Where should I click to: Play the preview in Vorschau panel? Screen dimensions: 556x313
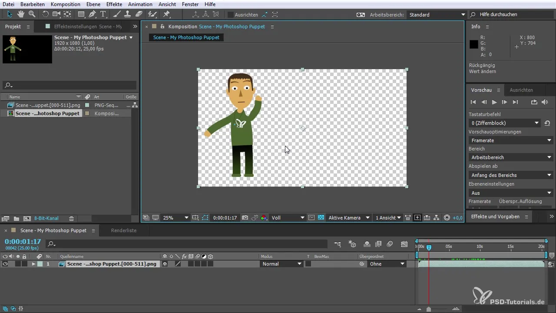494,102
